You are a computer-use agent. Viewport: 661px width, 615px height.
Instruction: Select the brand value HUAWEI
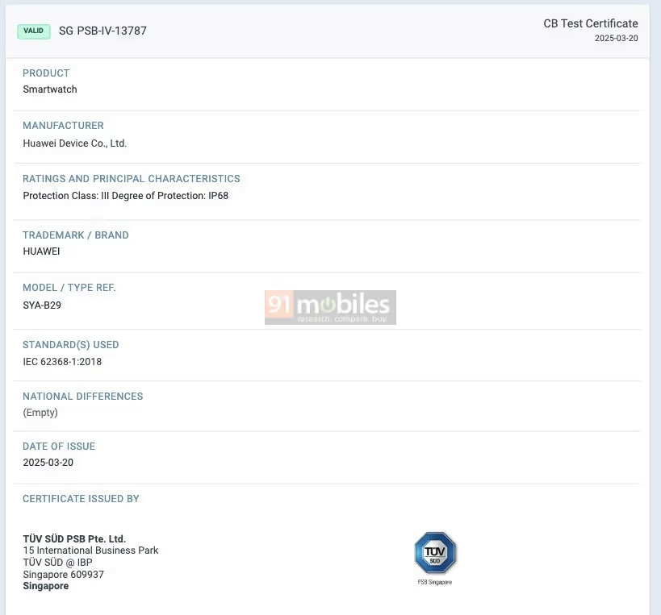tap(41, 251)
